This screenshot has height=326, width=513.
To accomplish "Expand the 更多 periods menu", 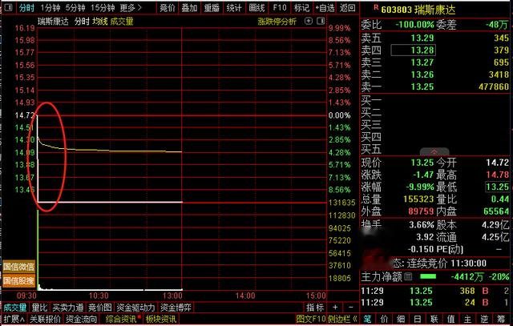I will [130, 7].
